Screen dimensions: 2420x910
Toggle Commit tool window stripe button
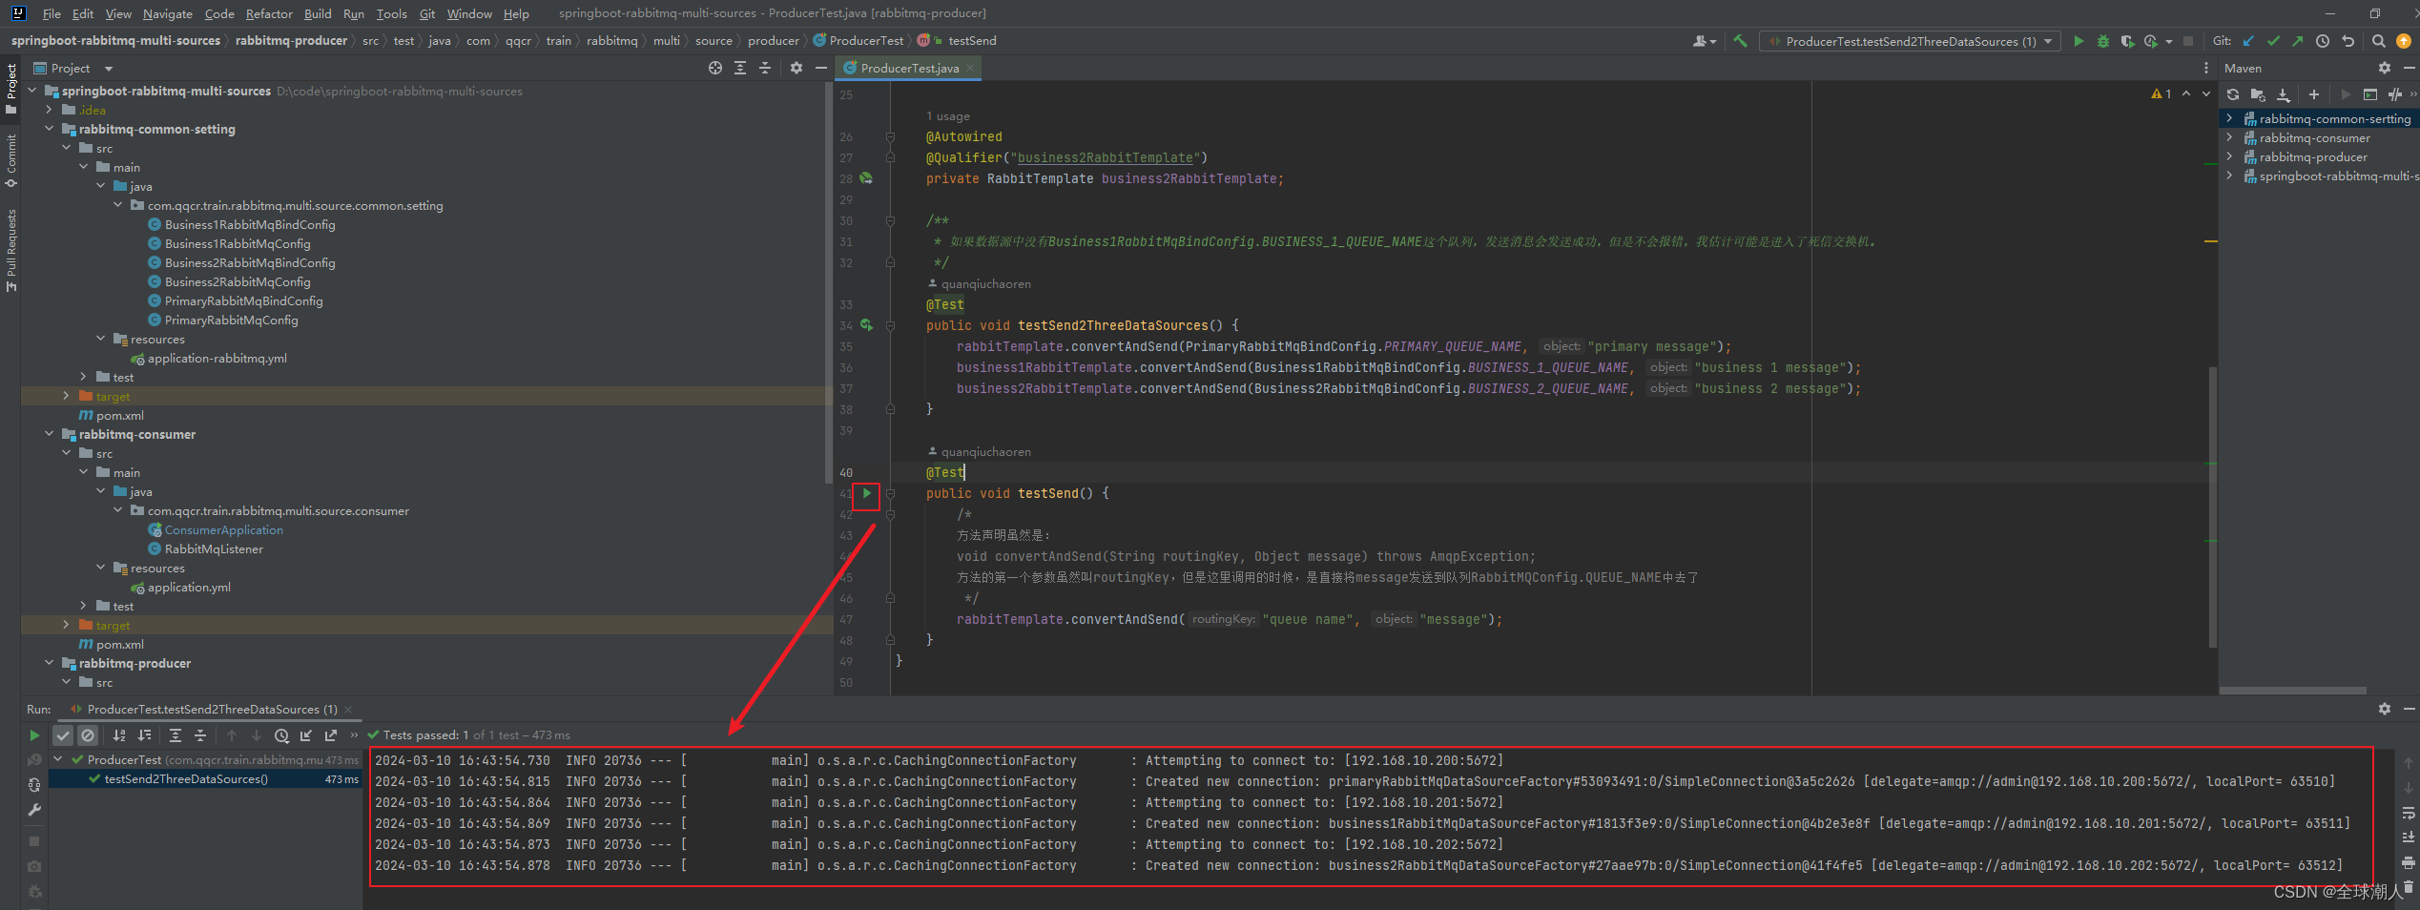pyautogui.click(x=10, y=159)
